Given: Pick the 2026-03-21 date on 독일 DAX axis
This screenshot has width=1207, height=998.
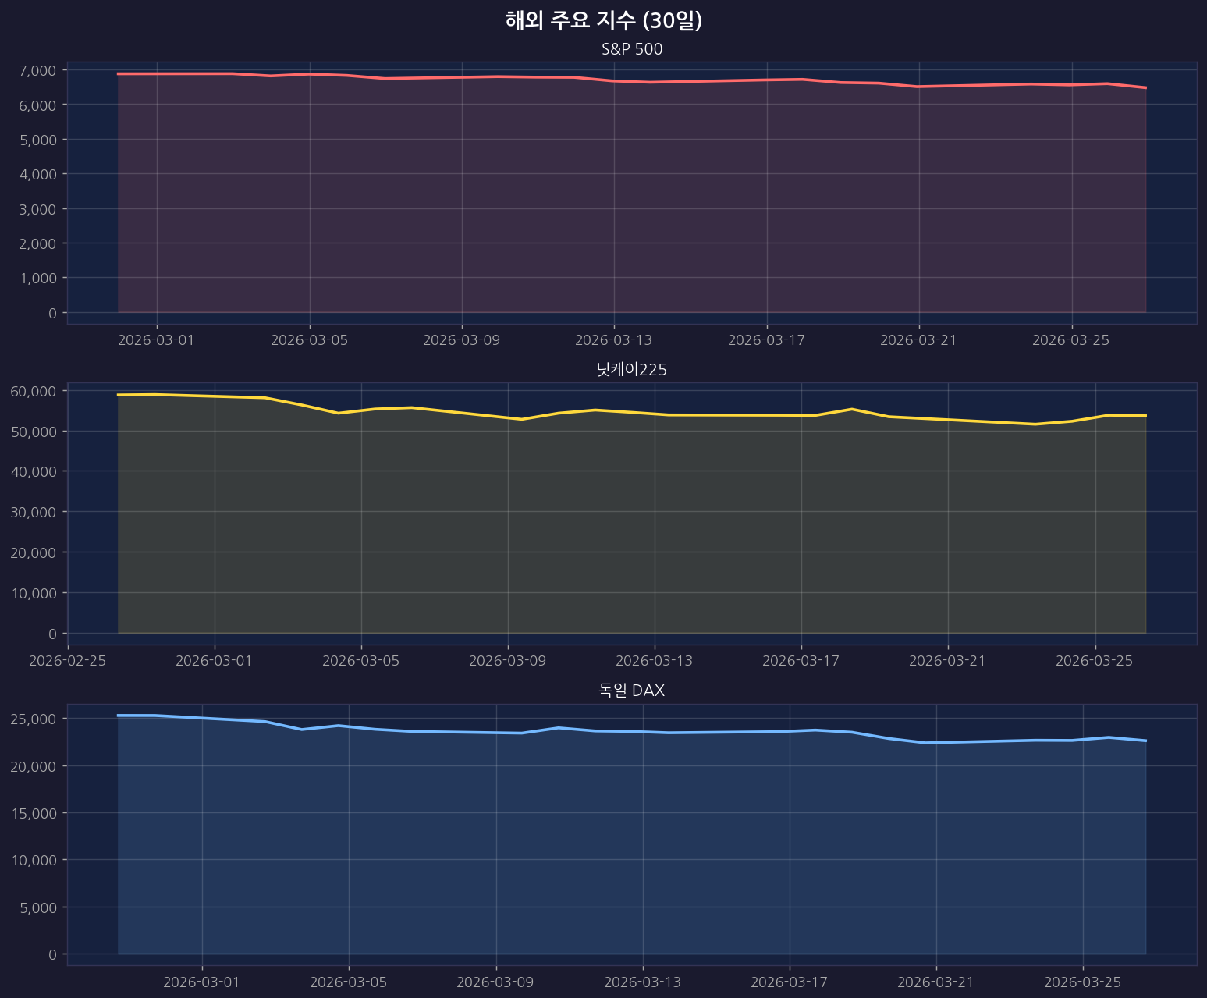Looking at the screenshot, I should click(935, 982).
